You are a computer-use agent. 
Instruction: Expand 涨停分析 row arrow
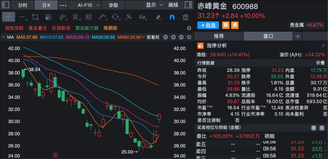(x=323, y=46)
